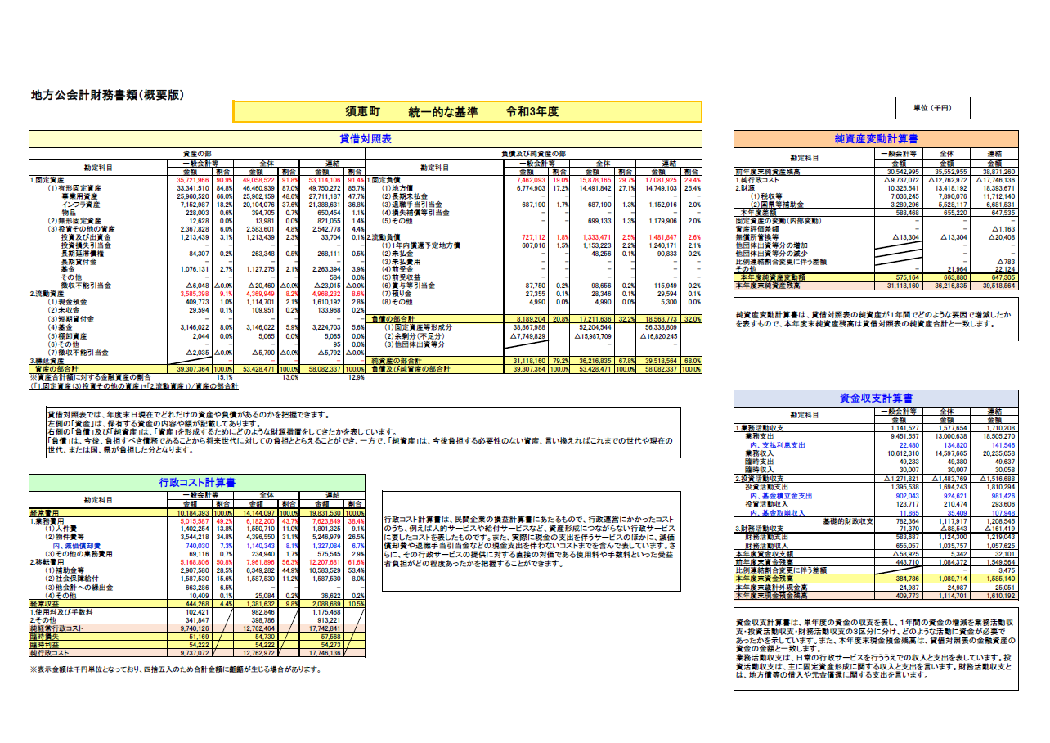The width and height of the screenshot is (1050, 743).
Task: Click the blue '内、支払利息支出' row label
Action: click(777, 444)
